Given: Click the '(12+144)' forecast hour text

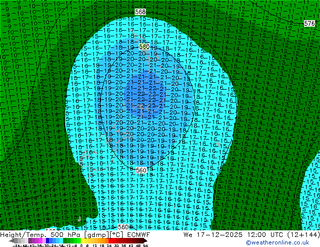Looking at the screenshot, I should click(304, 235).
